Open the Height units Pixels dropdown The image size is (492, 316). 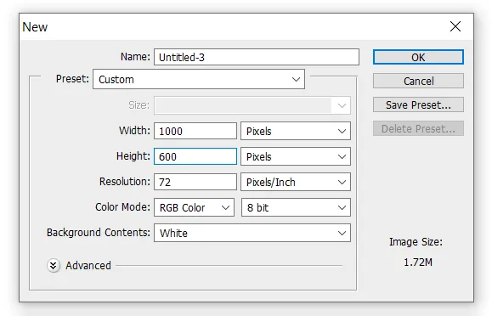295,156
